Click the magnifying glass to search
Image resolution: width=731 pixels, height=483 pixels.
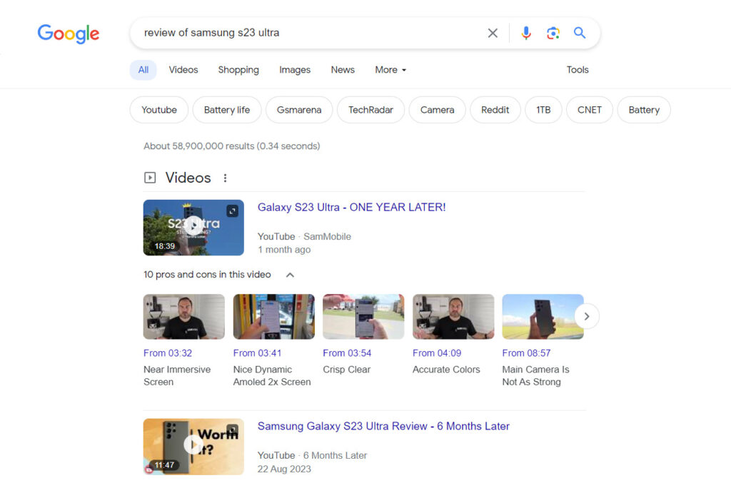[580, 33]
